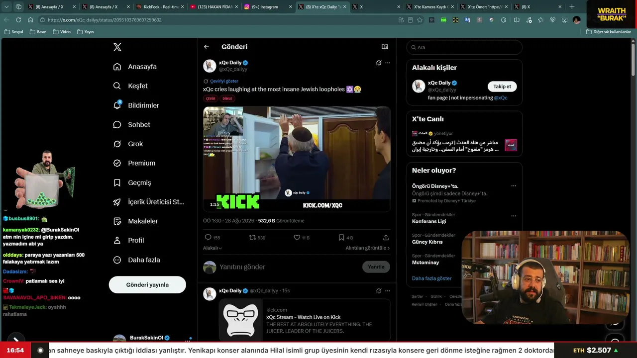This screenshot has height=358, width=637.
Task: Click the X logo in the sidebar
Action: pyautogui.click(x=117, y=47)
